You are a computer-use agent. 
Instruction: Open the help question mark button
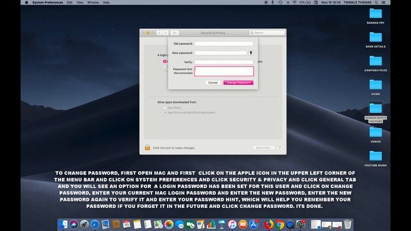(x=280, y=148)
